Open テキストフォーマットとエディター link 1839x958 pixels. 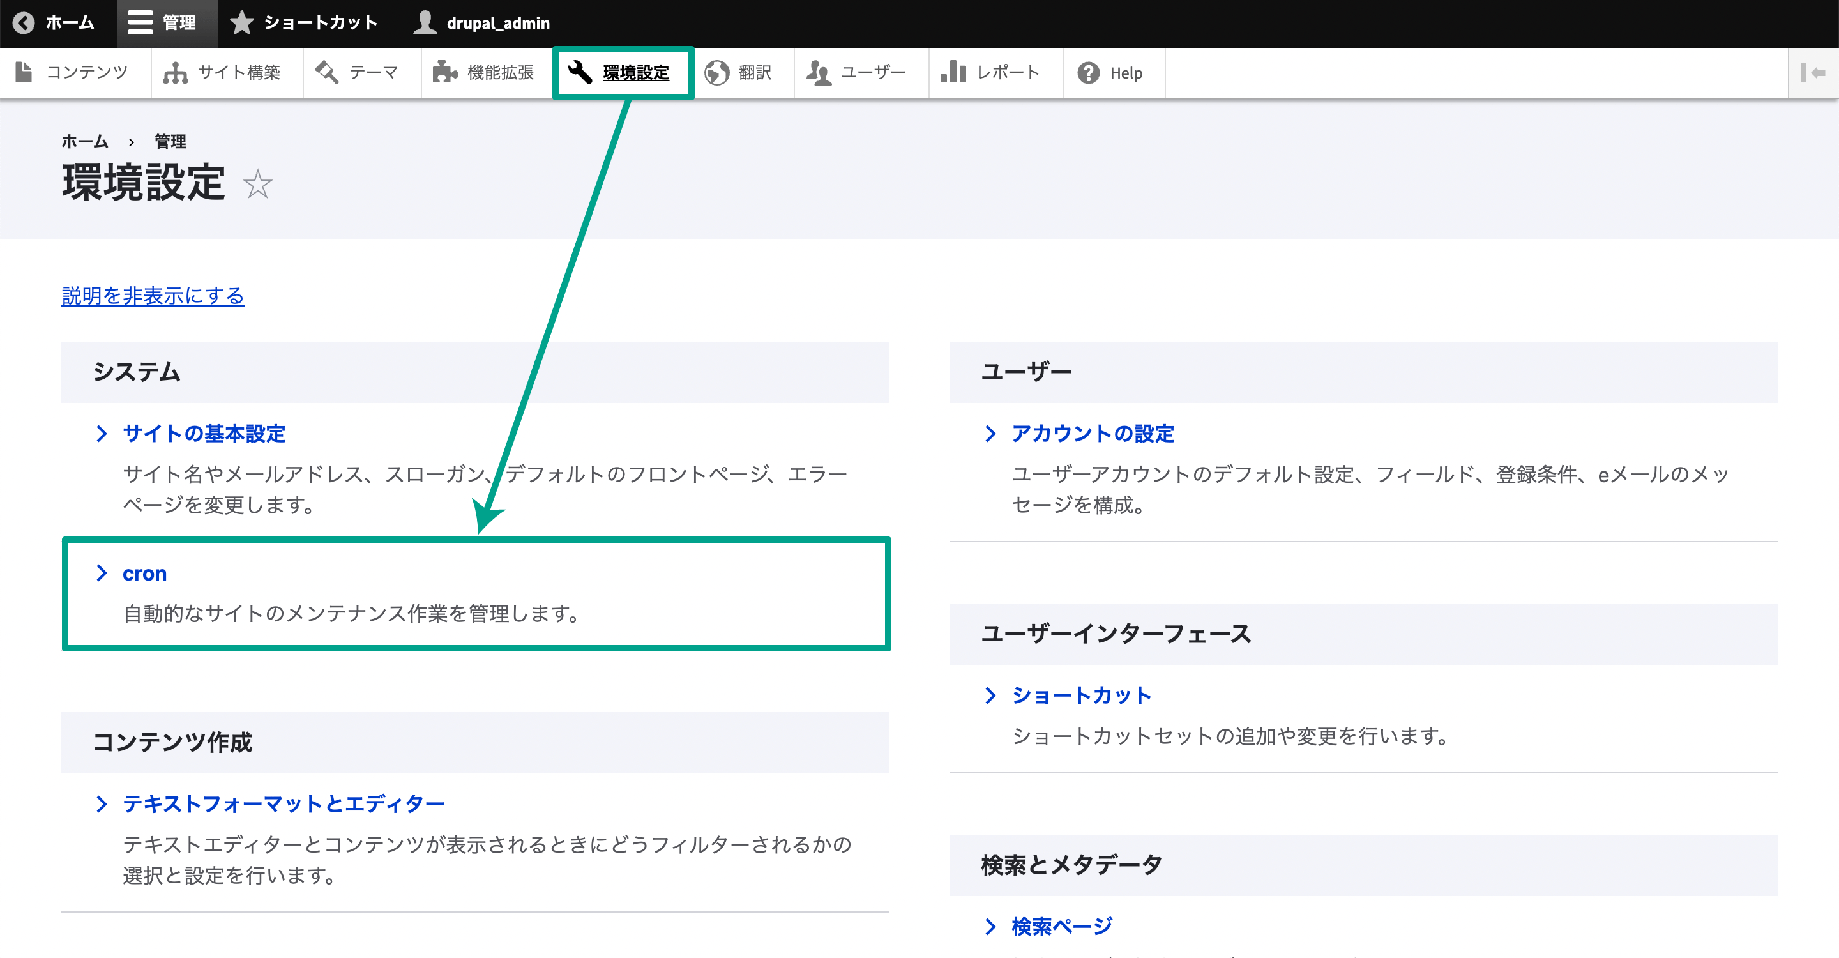(x=284, y=804)
